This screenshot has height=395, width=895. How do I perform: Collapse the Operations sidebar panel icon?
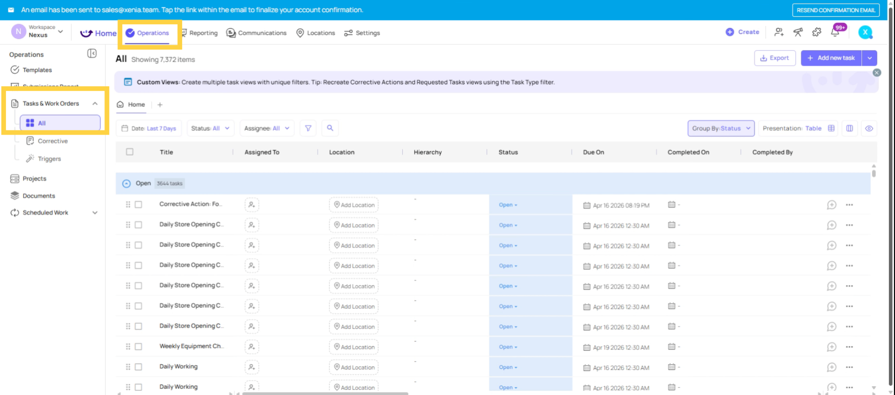tap(92, 54)
